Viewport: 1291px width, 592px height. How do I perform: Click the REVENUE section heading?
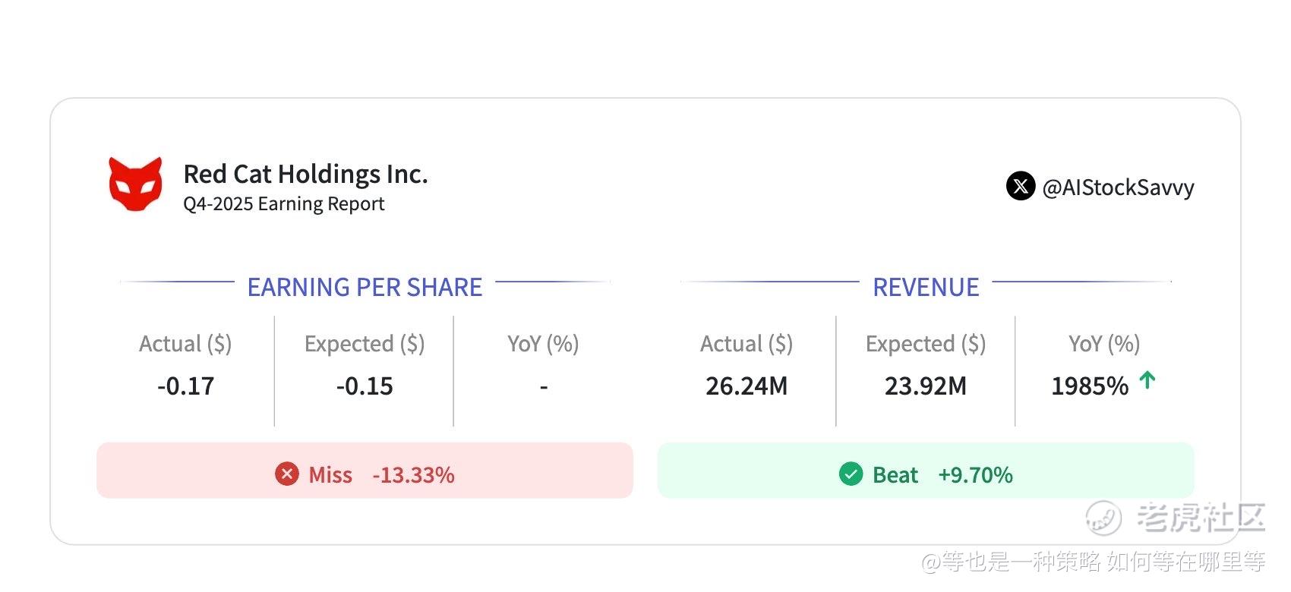pos(926,287)
